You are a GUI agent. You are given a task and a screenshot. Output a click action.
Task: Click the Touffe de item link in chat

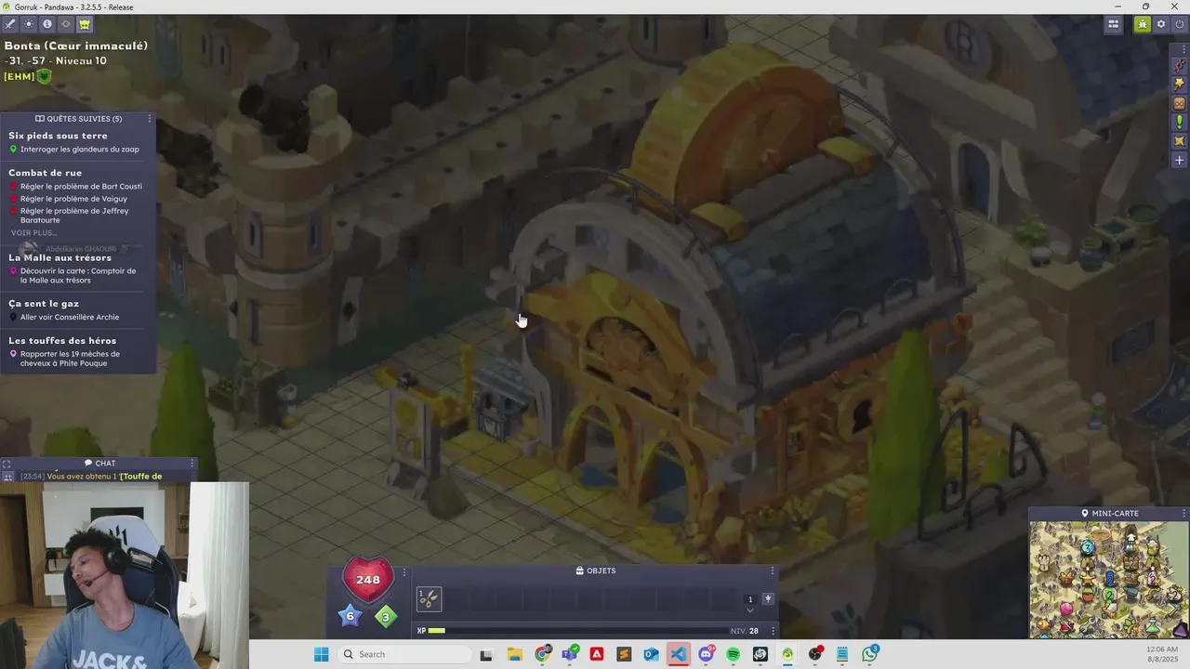[x=141, y=477]
